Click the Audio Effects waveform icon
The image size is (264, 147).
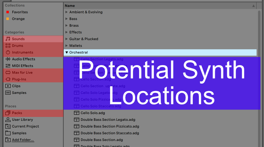[8, 59]
